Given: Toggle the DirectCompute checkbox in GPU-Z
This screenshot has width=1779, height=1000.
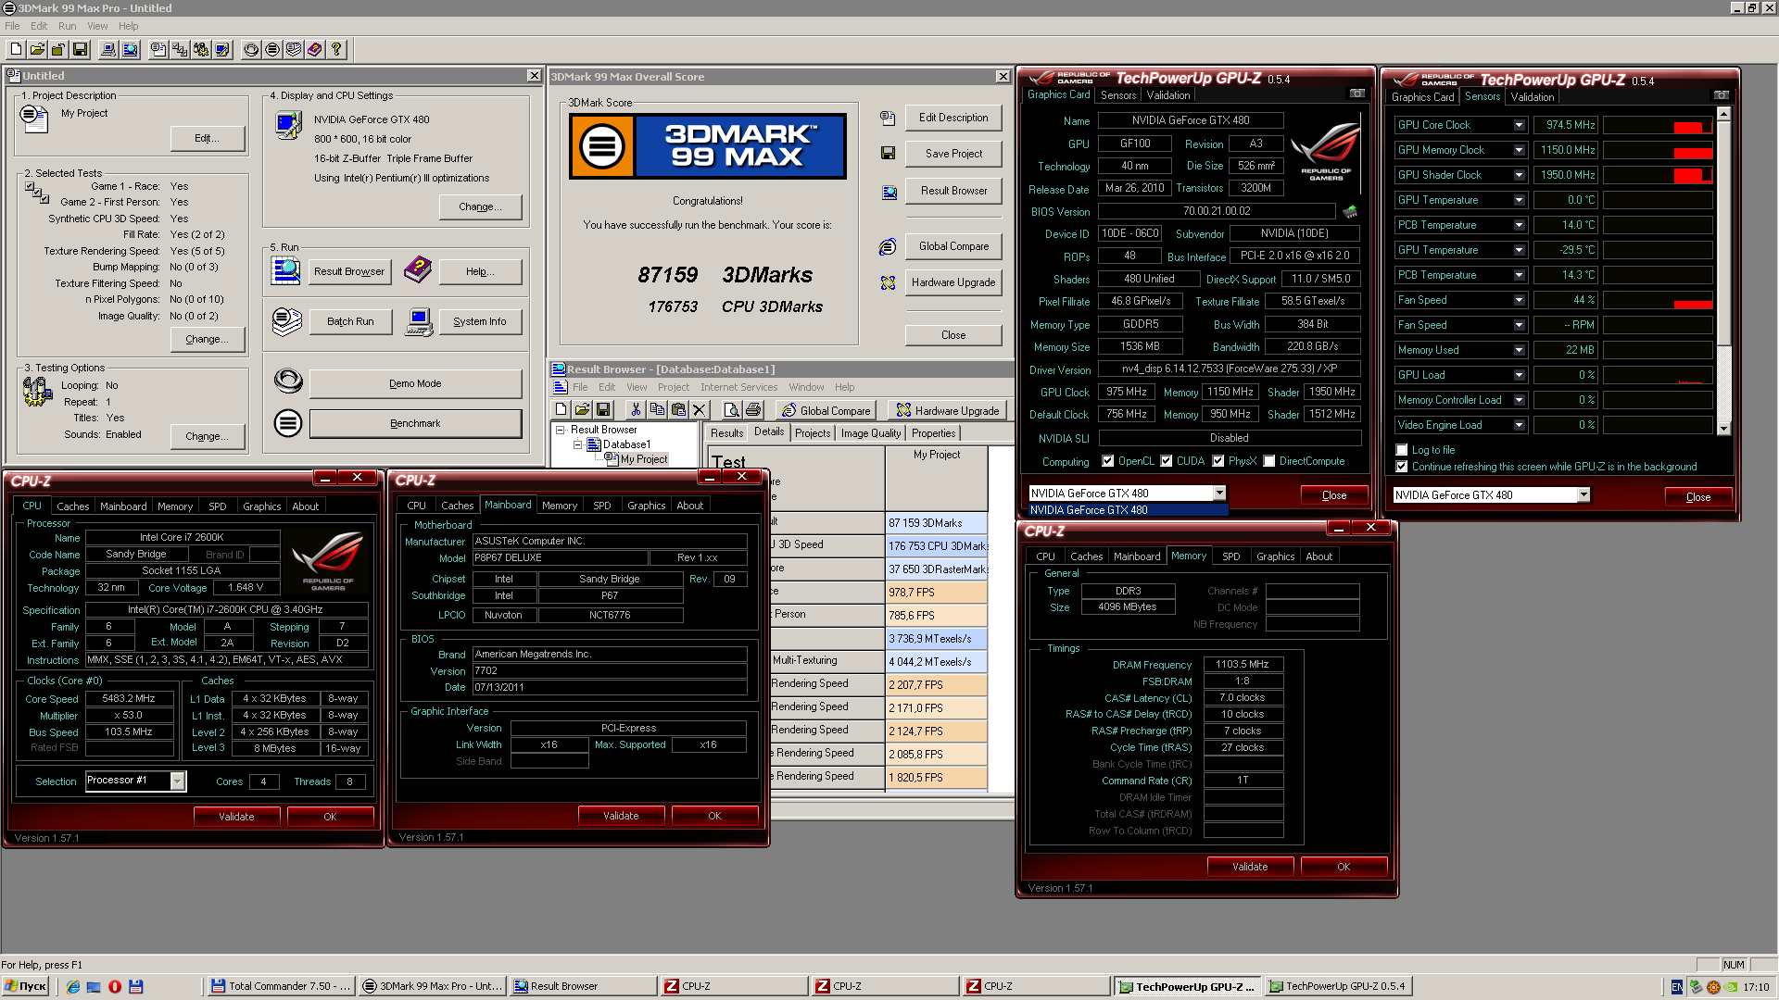Looking at the screenshot, I should (1269, 461).
